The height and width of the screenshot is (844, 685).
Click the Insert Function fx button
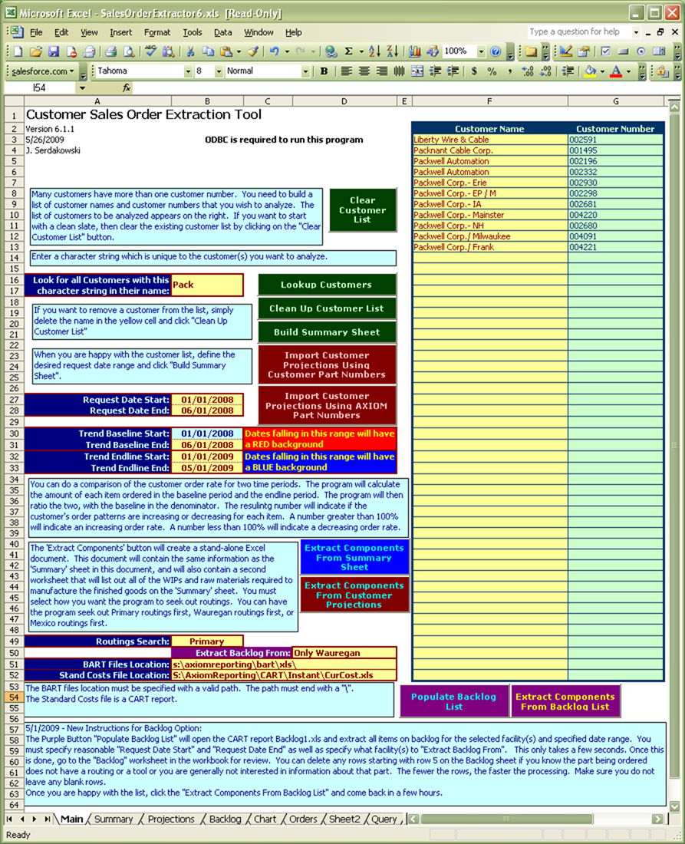coord(127,87)
